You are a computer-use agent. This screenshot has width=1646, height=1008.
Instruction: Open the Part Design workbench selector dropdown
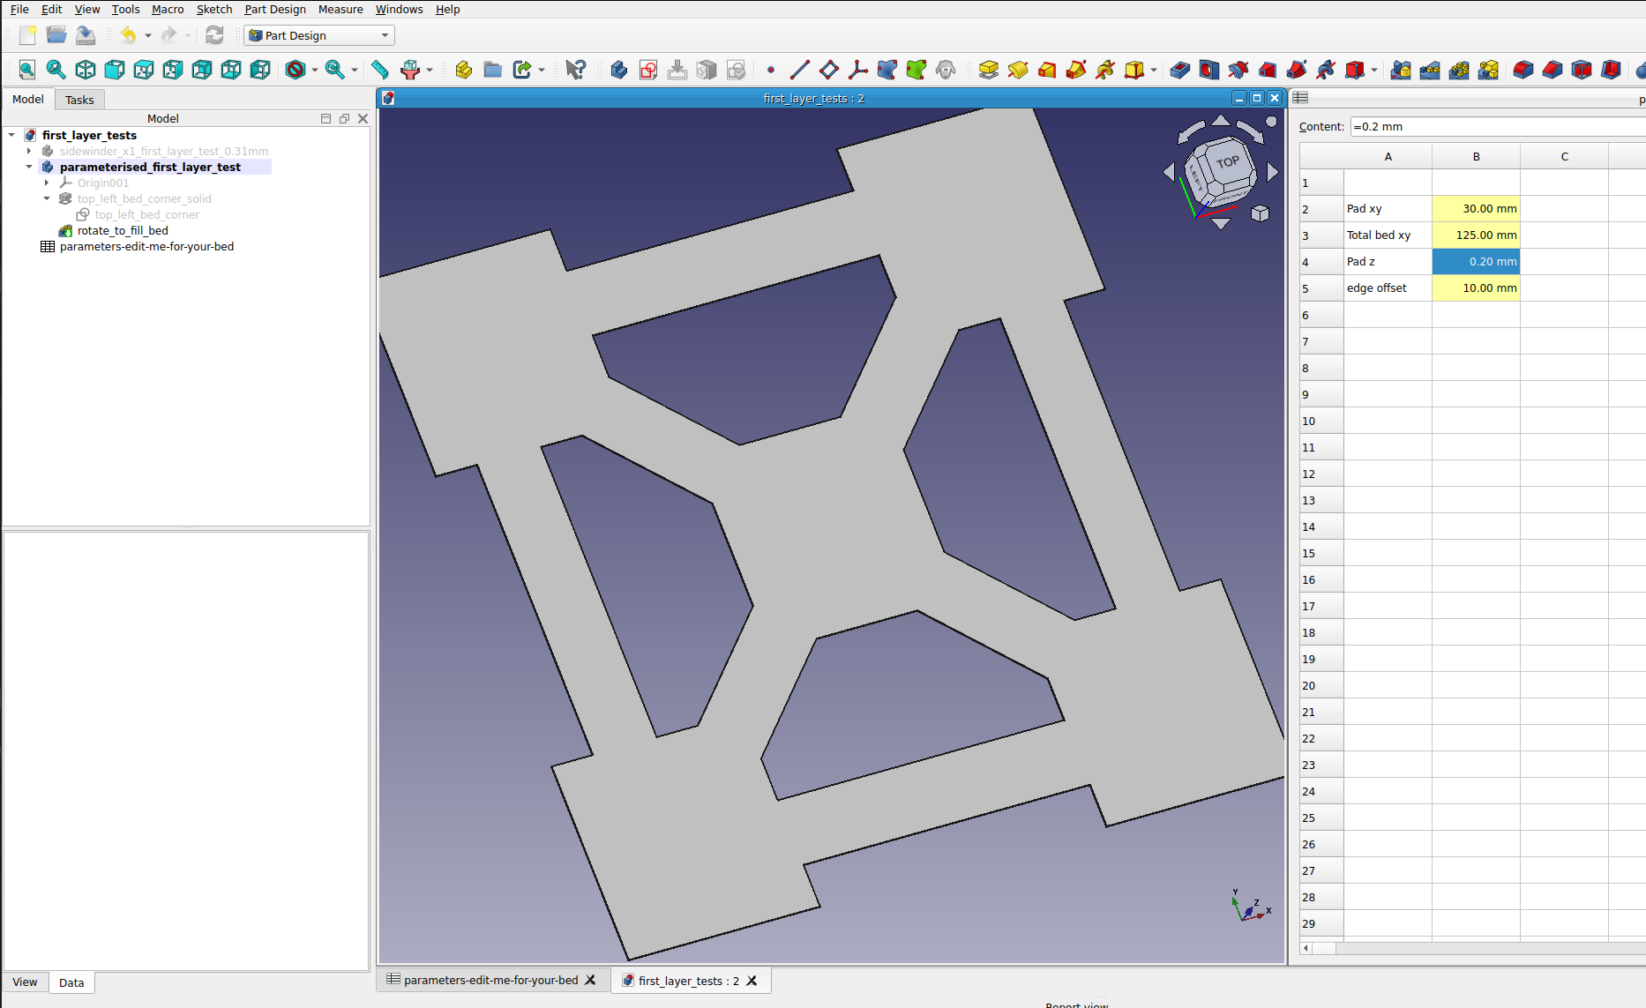pos(383,35)
